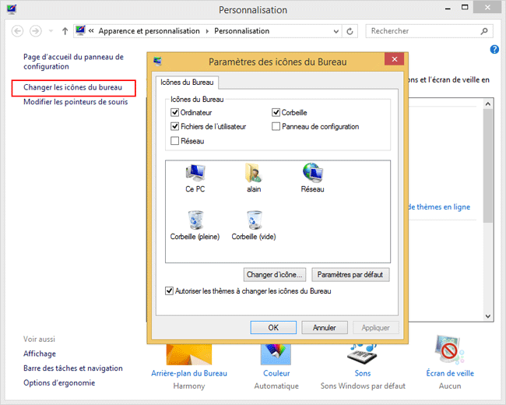Click the refresh icon in address bar
Screen dimensions: 506x405
(x=350, y=31)
